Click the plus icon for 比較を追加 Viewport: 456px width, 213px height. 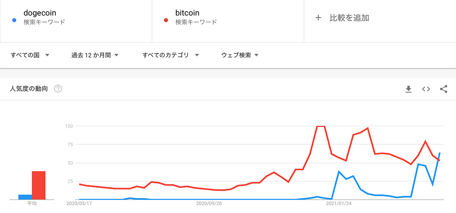pos(318,18)
